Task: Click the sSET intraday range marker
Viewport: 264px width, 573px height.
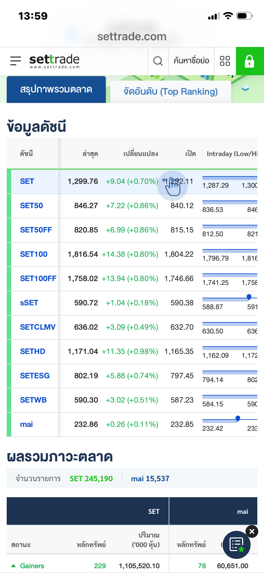Action: tap(249, 297)
